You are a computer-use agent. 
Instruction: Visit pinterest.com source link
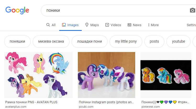tap(151, 107)
